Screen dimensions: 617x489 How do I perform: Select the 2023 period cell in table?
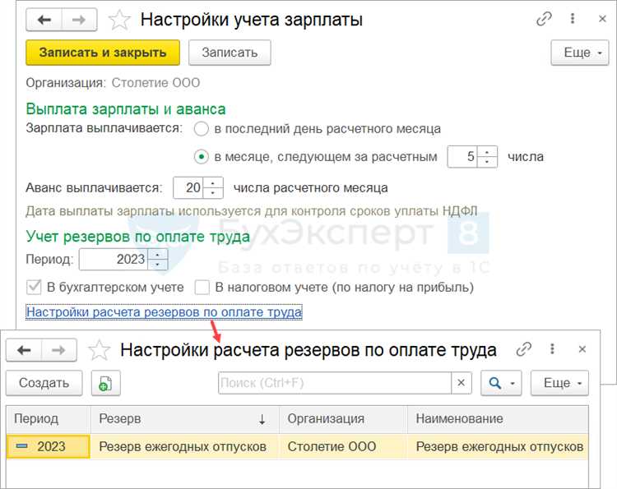coord(49,446)
